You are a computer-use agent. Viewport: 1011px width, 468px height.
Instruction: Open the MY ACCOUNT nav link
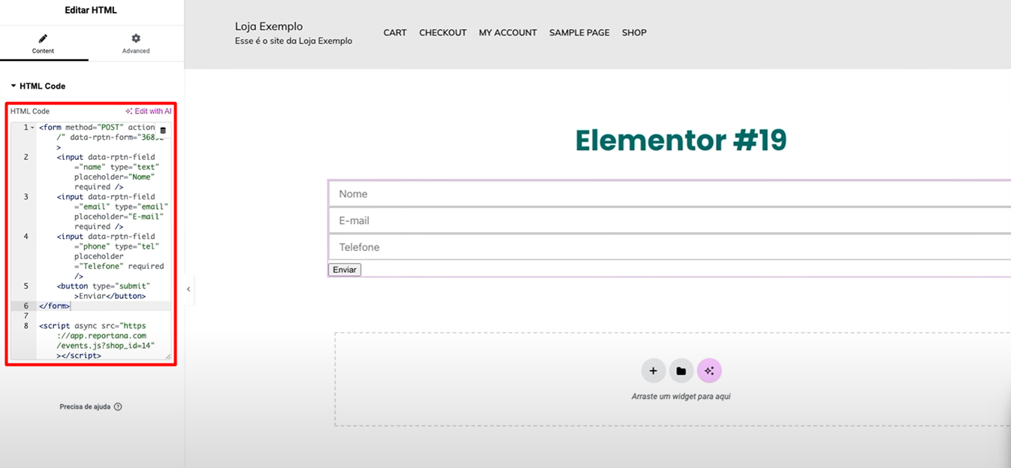pyautogui.click(x=508, y=33)
